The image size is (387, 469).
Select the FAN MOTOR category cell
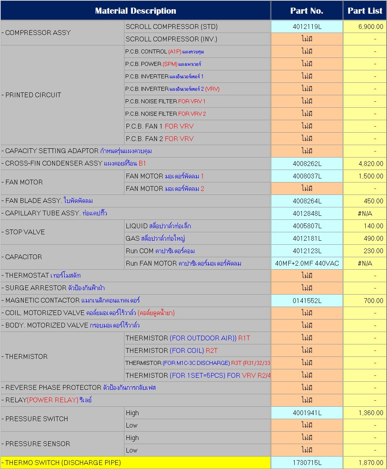click(63, 182)
